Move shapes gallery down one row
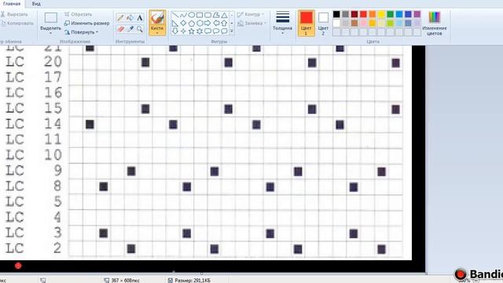 (x=232, y=23)
